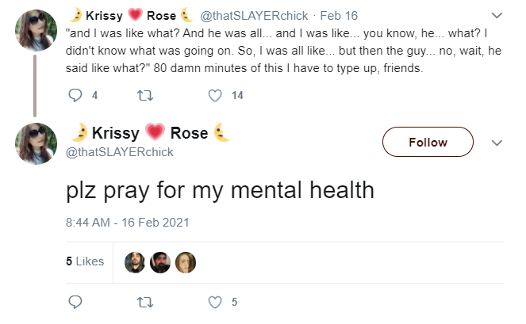Open the top tweet's profile avatar

click(x=36, y=30)
